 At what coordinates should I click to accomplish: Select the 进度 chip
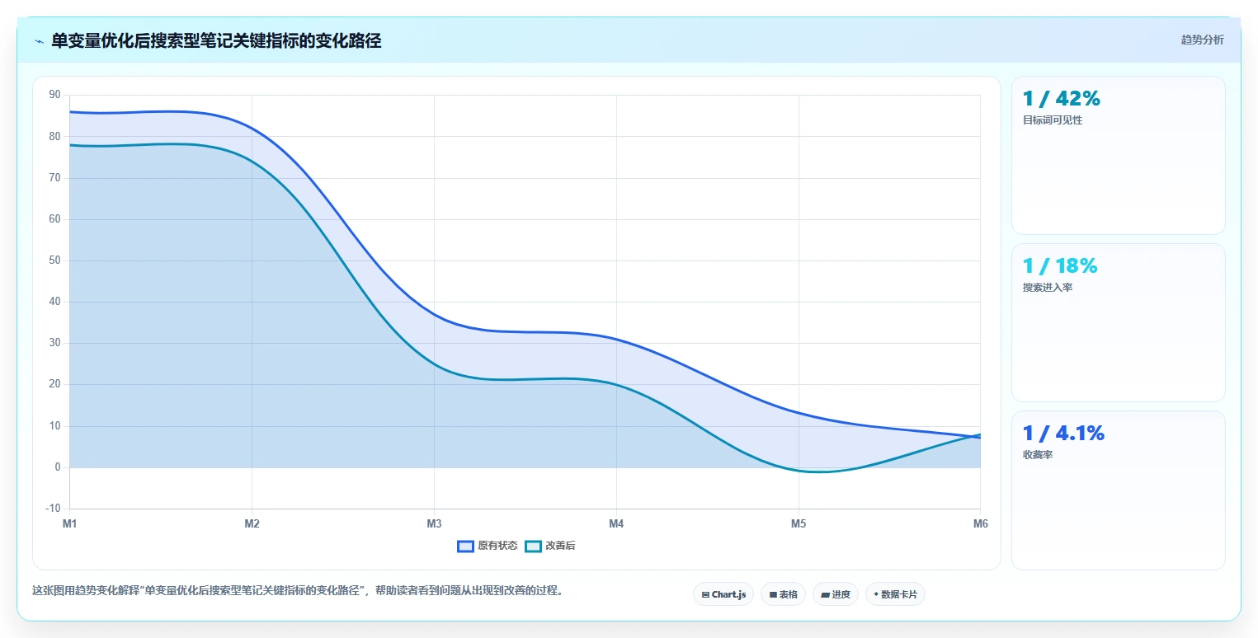pyautogui.click(x=836, y=594)
